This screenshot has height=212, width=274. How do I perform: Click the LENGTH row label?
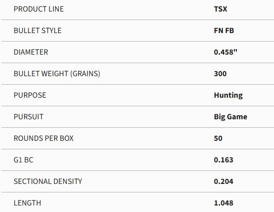(x=27, y=203)
